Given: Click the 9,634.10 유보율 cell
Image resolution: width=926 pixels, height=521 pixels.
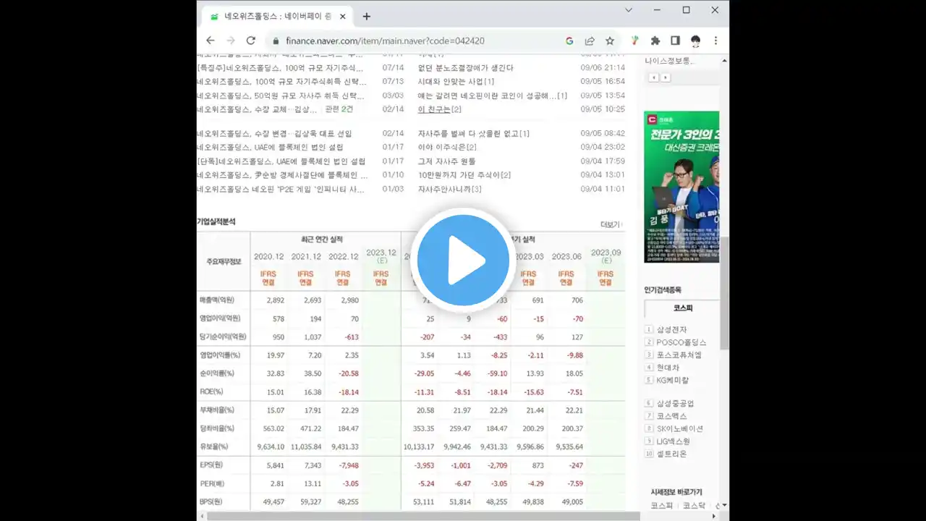Looking at the screenshot, I should click(271, 447).
